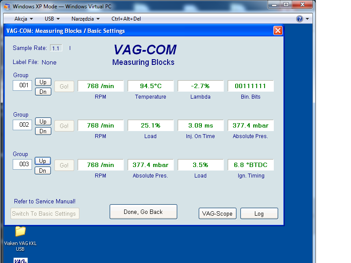Click Go! button for Group 001
This screenshot has width=351, height=263.
click(64, 86)
